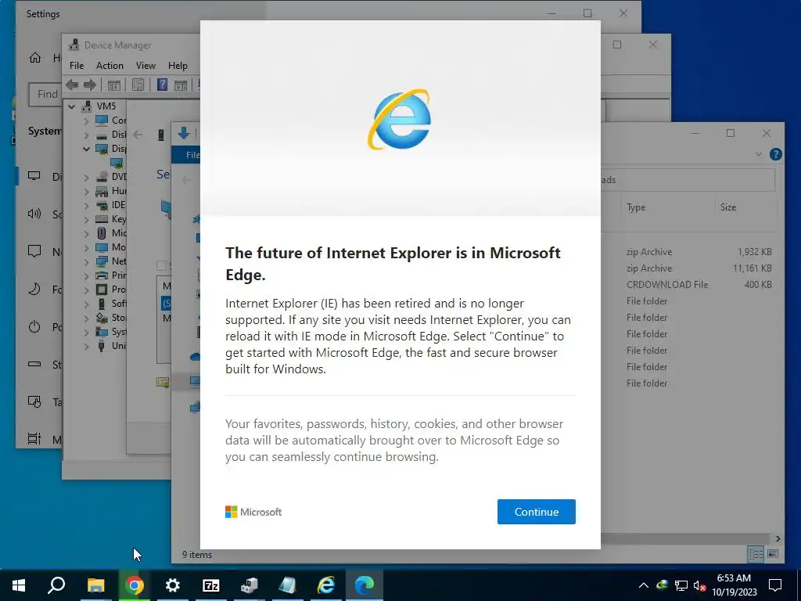Select the VM5 computer name in Device Manager
Viewport: 801px width, 601px height.
point(106,106)
